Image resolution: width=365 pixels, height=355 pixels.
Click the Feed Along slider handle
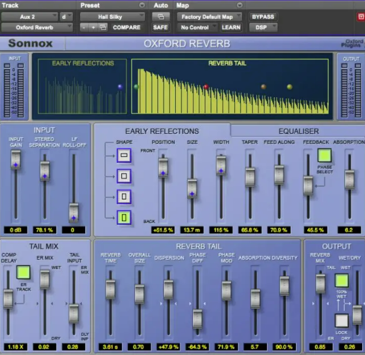[x=279, y=175]
